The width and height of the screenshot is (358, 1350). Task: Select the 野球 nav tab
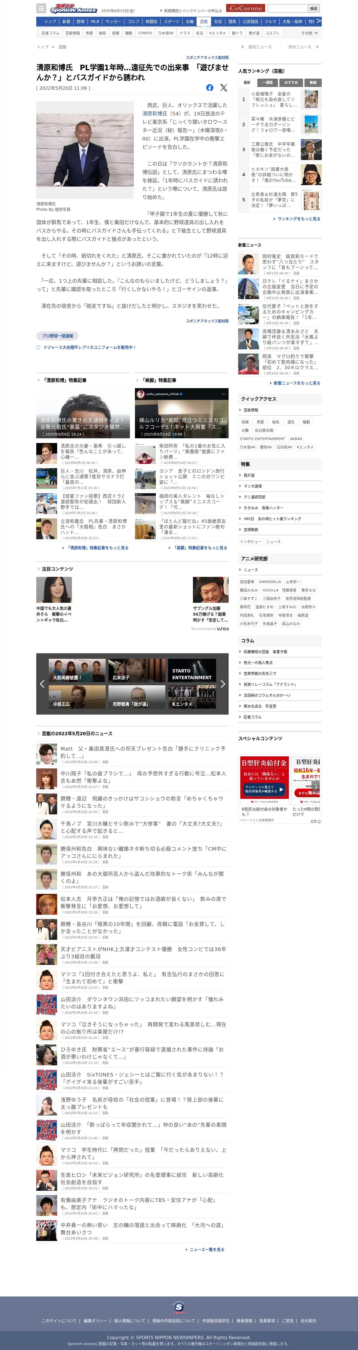tap(80, 21)
